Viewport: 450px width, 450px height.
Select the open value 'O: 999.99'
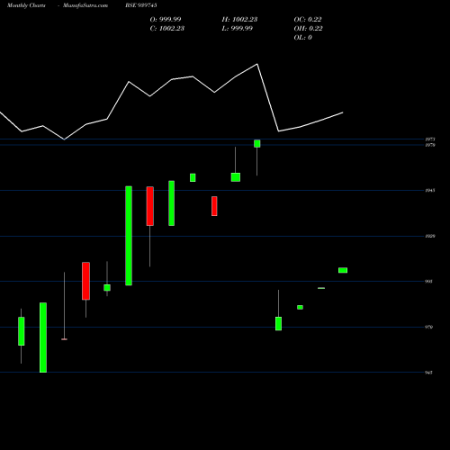pos(166,19)
